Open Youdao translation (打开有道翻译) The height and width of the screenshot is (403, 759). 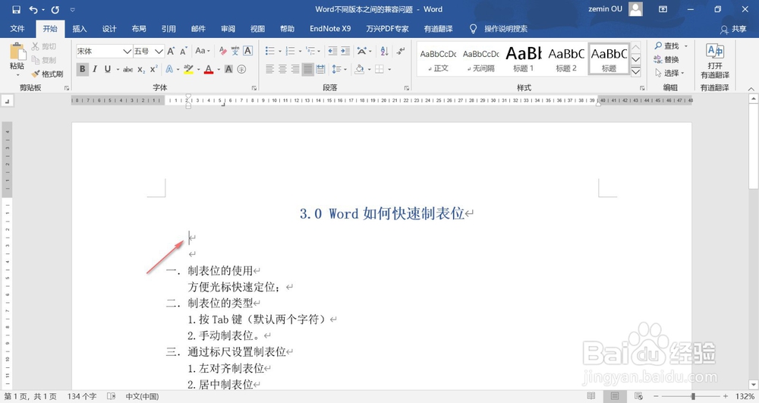point(715,61)
